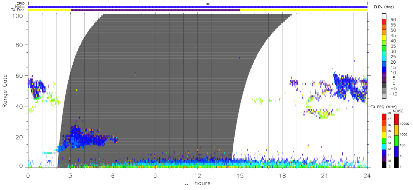Click the 9 label on TX FRQ colorbar

[x=389, y=167]
